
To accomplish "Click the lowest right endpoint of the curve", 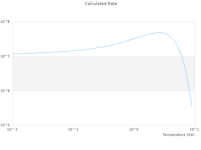I will click(x=192, y=107).
